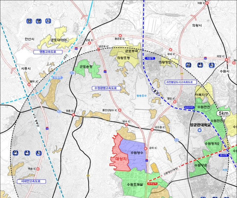Click the 5km radius label
Image resolution: width=237 pixels, height=198 pixels.
[223, 113]
